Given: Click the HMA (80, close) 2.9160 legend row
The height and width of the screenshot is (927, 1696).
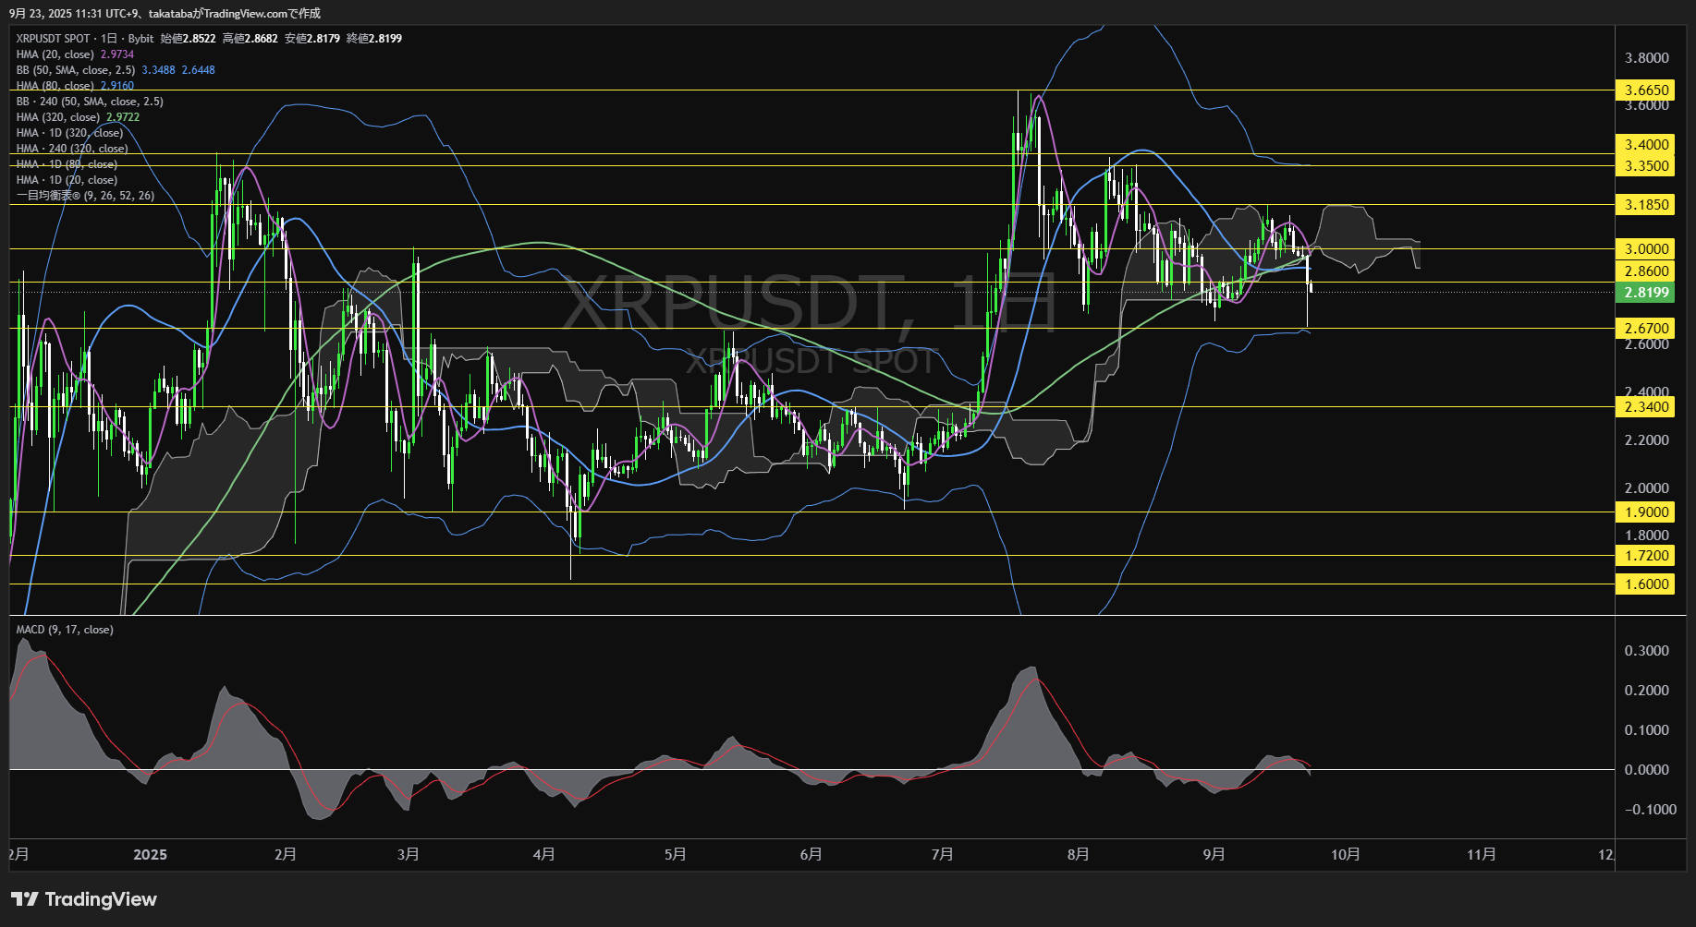Looking at the screenshot, I should 75,86.
